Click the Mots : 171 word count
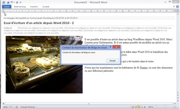The height and width of the screenshot is (109, 180). (8, 107)
